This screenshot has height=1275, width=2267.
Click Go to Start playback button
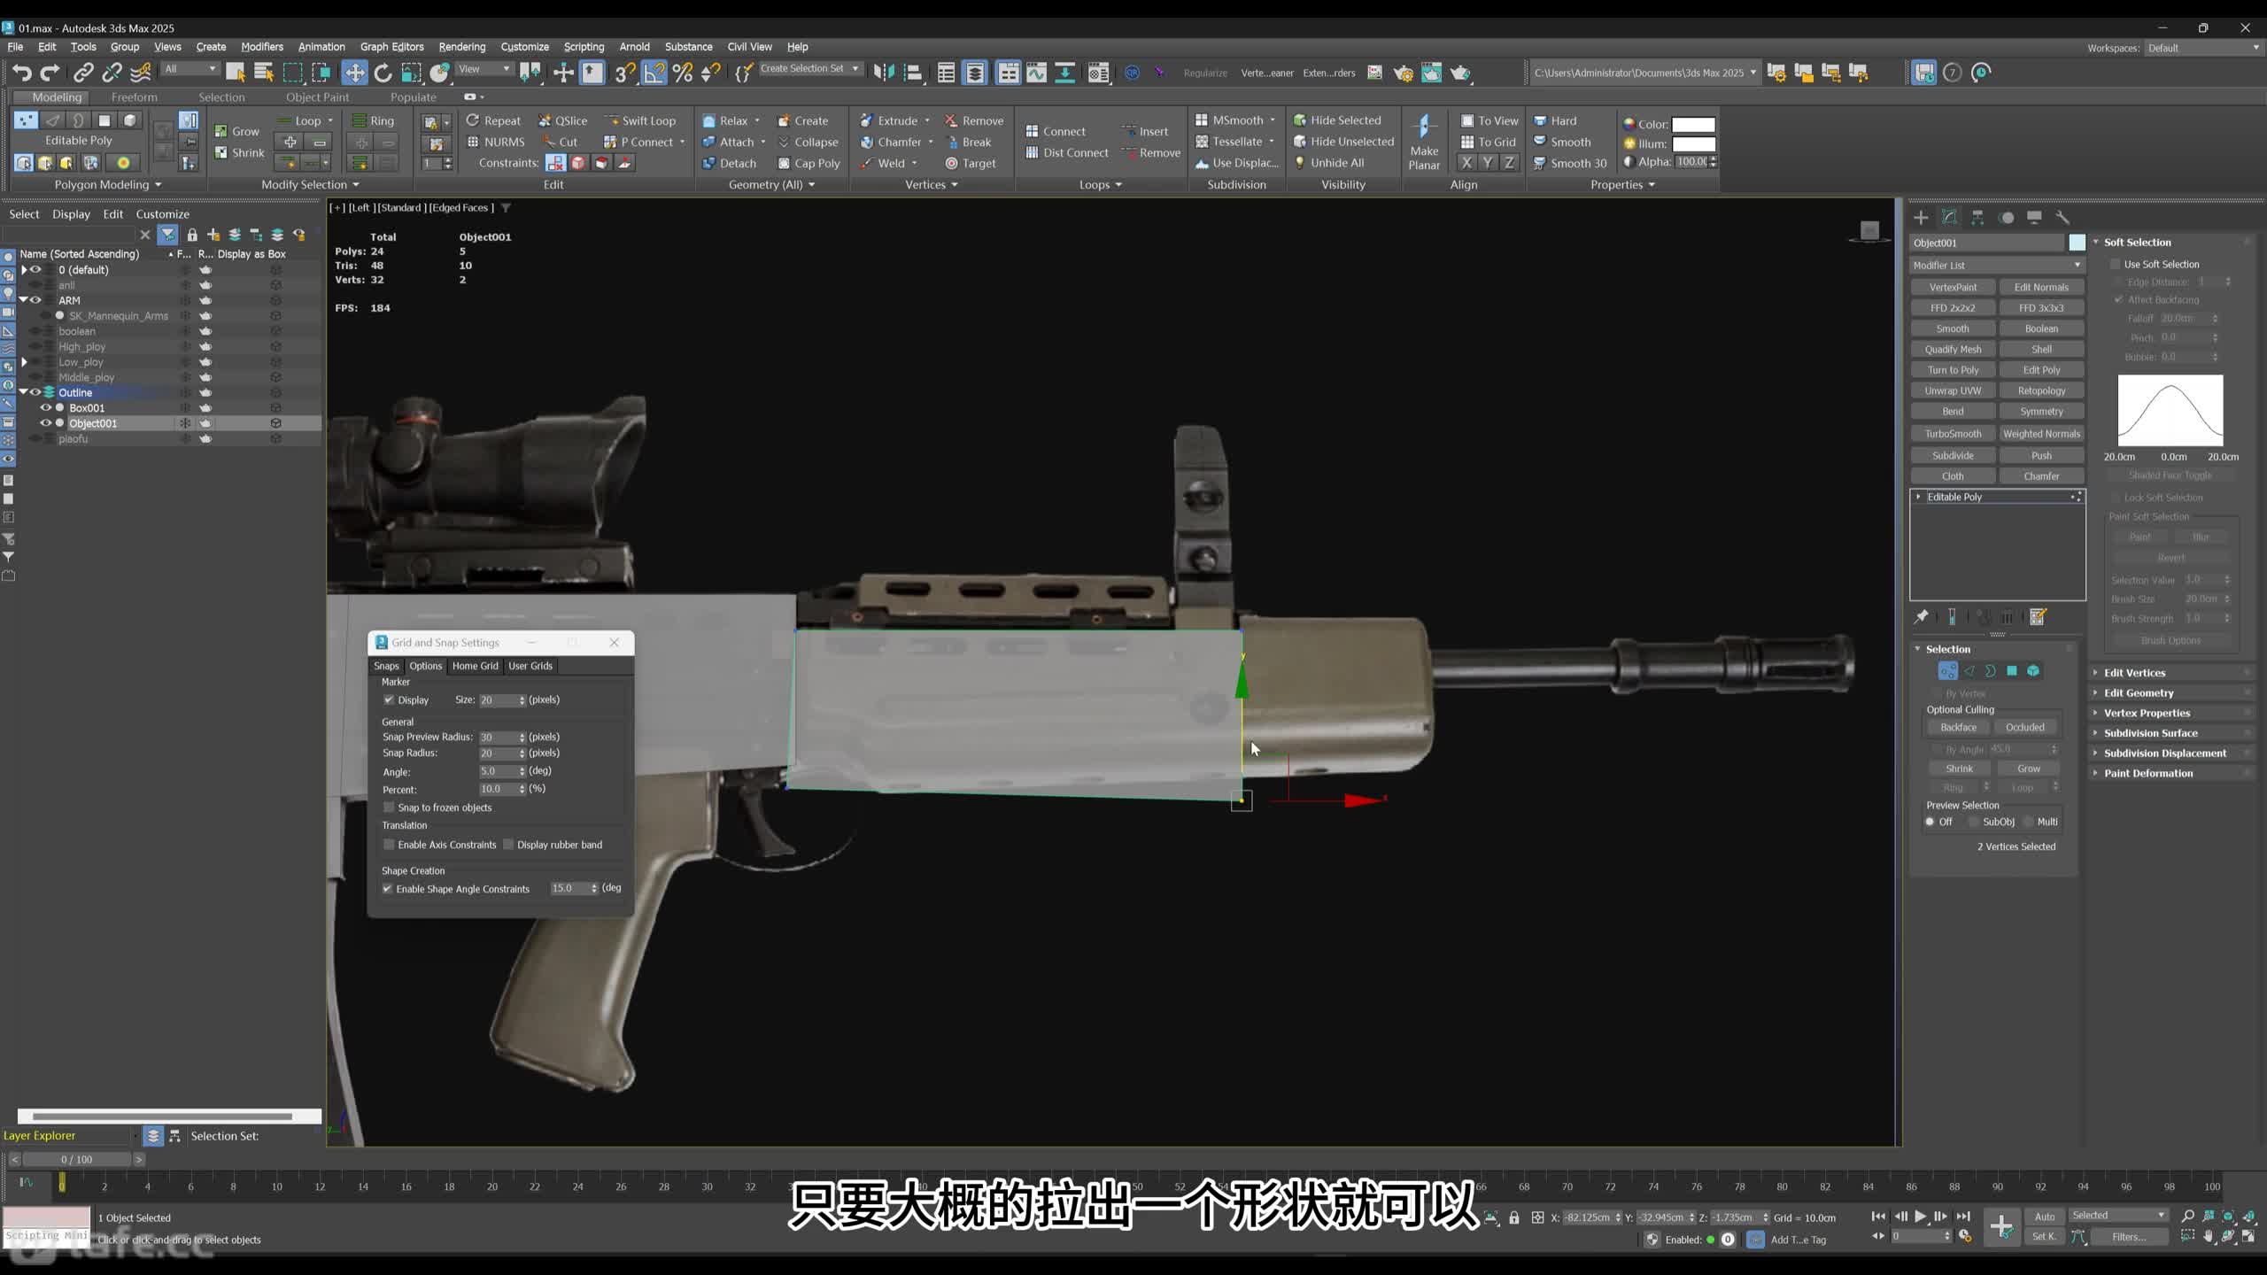[x=1877, y=1216]
